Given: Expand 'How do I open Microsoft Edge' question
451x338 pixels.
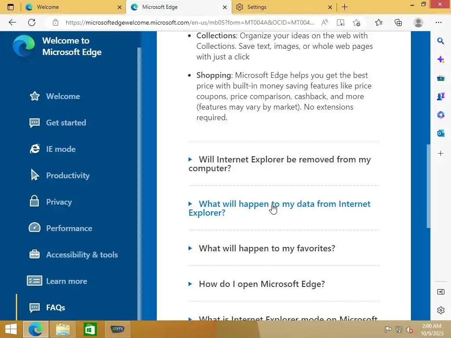Looking at the screenshot, I should coord(257,284).
